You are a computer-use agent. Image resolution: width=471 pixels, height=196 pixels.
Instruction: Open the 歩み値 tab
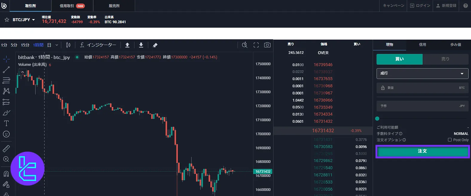pyautogui.click(x=455, y=45)
